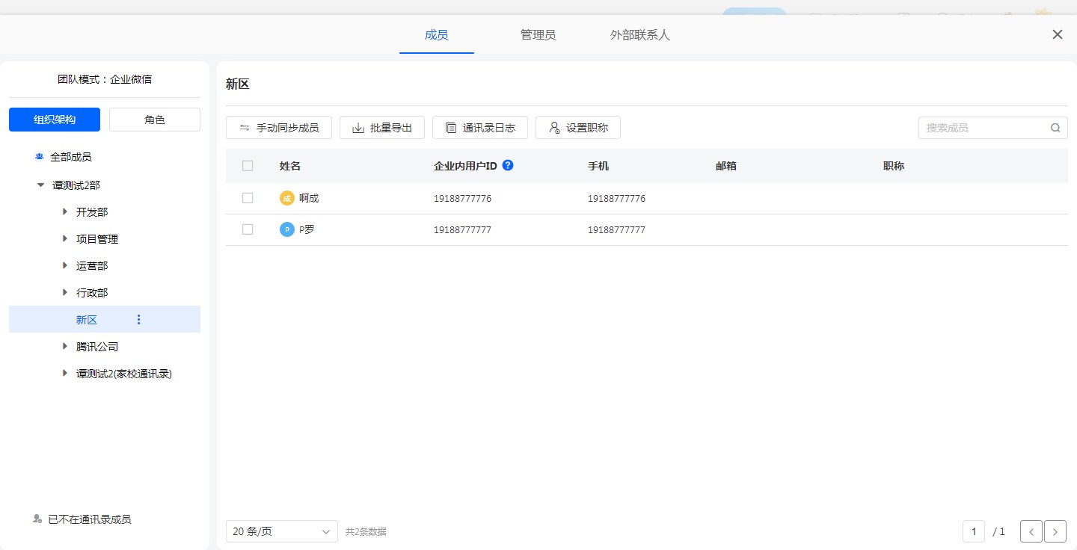Click the 手动同步成员 button
Image resolution: width=1077 pixels, height=550 pixels.
click(x=279, y=128)
